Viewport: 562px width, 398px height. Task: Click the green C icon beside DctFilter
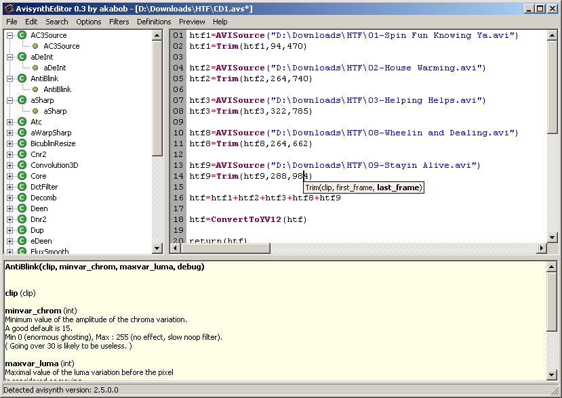tap(22, 187)
